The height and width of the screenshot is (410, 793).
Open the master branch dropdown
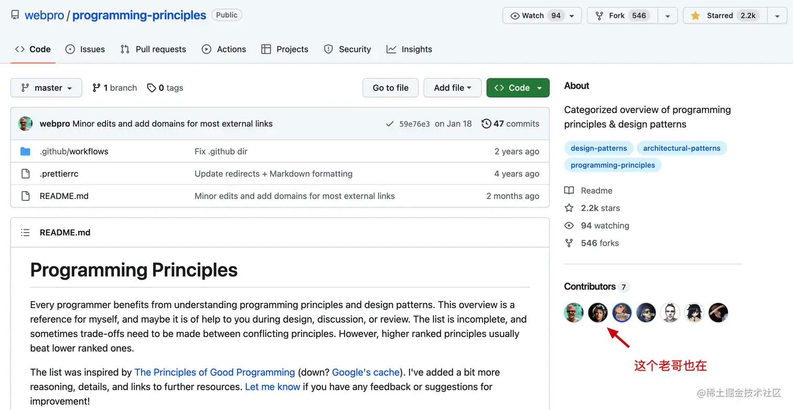46,88
